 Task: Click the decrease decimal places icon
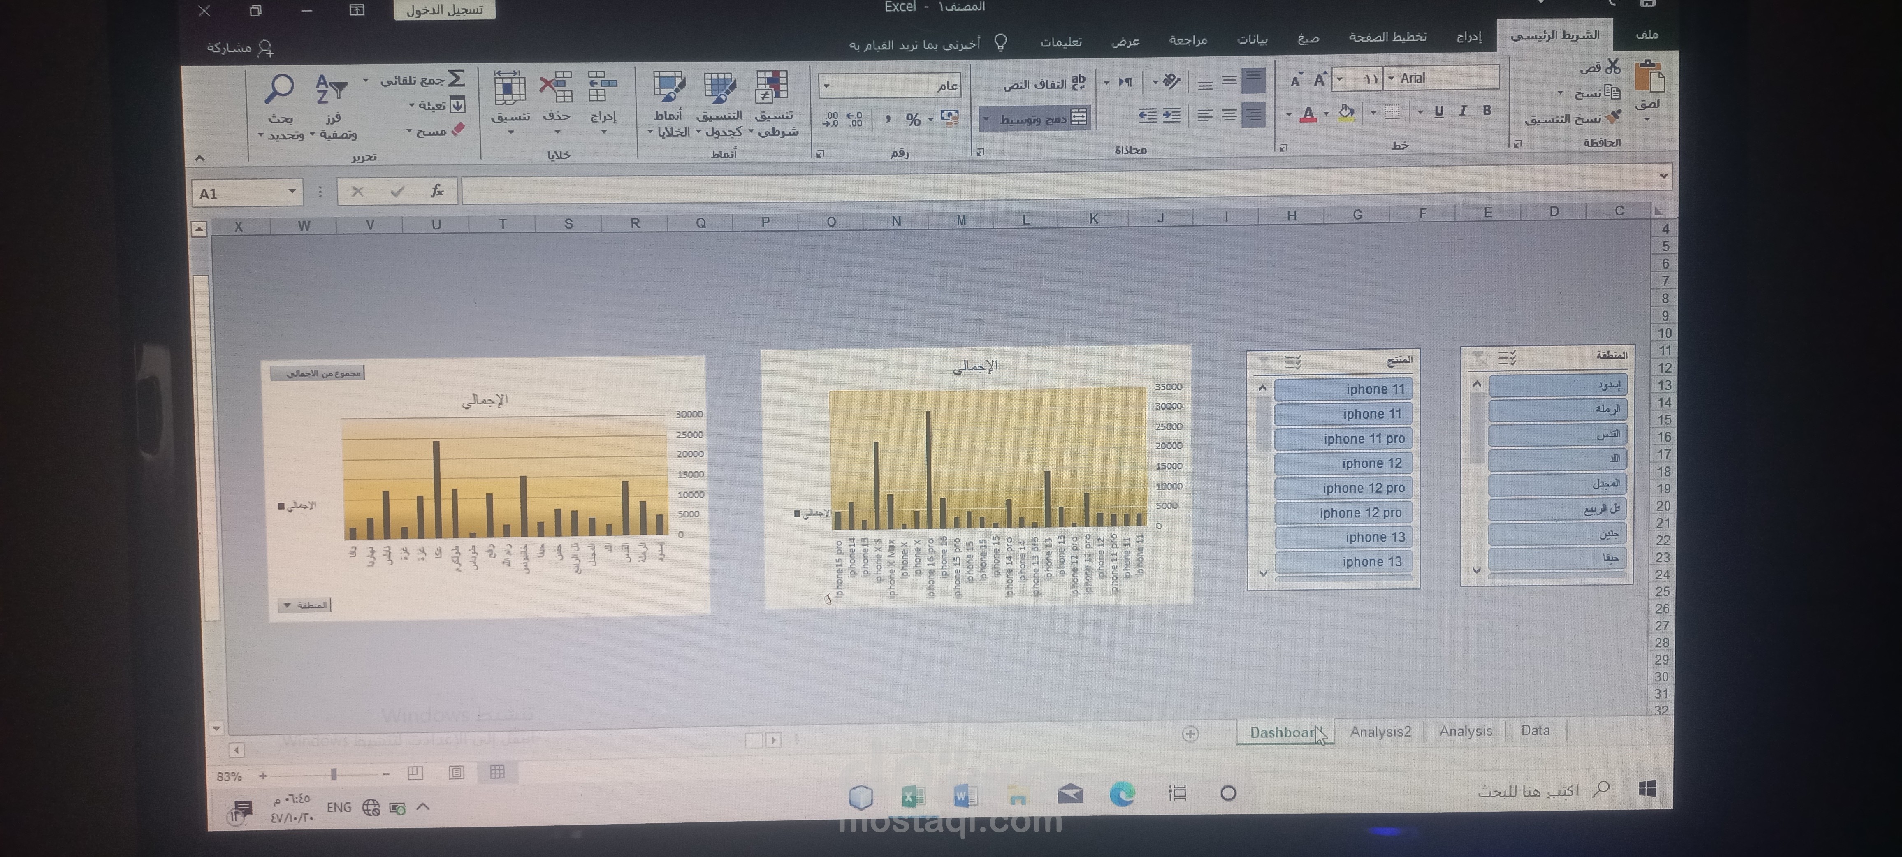pos(830,119)
